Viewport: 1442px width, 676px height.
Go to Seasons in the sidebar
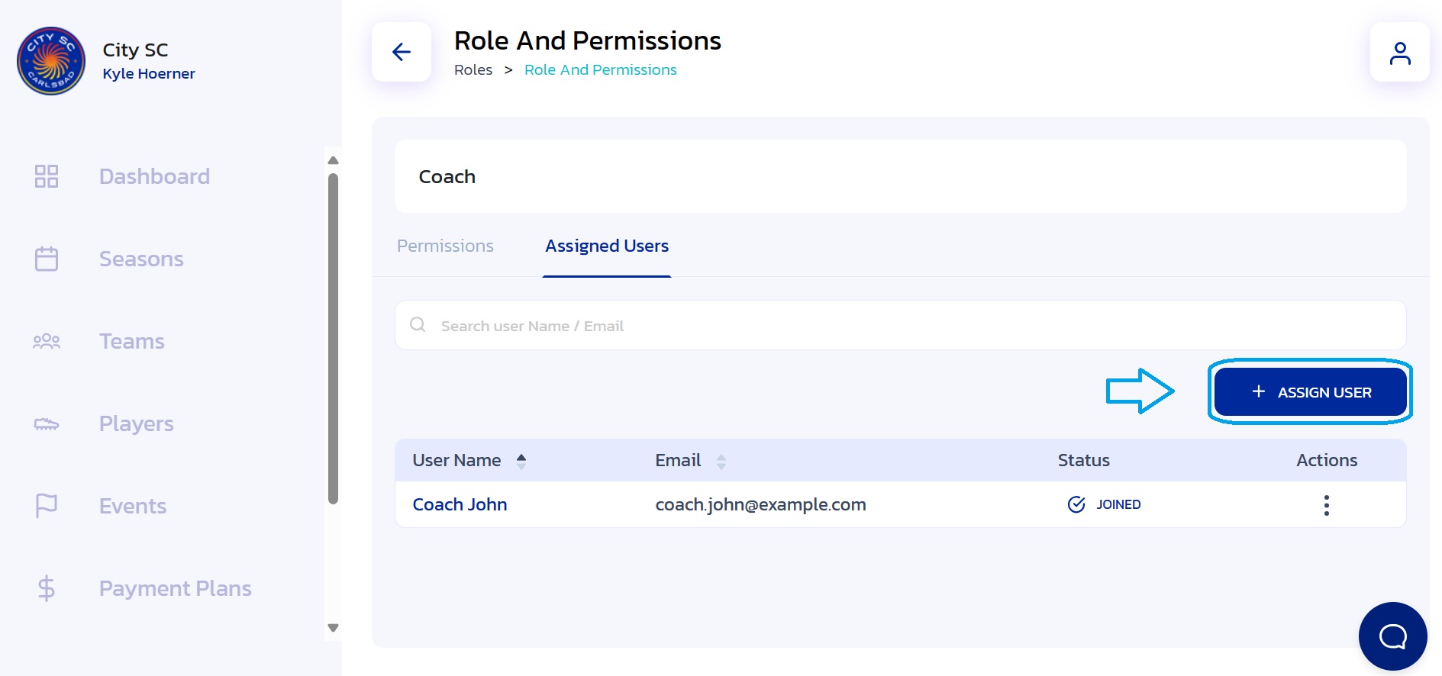point(141,259)
